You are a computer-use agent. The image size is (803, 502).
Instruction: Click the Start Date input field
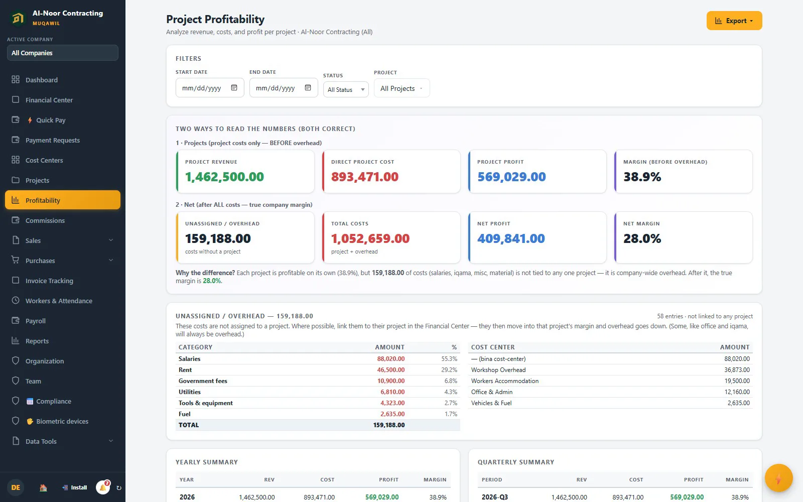click(210, 88)
